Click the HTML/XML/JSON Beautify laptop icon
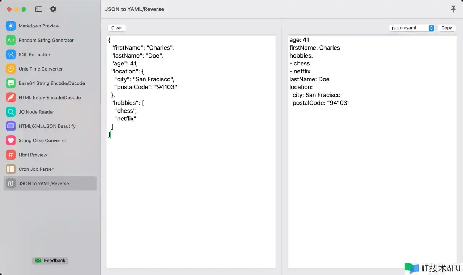Image resolution: width=463 pixels, height=275 pixels. 11,126
